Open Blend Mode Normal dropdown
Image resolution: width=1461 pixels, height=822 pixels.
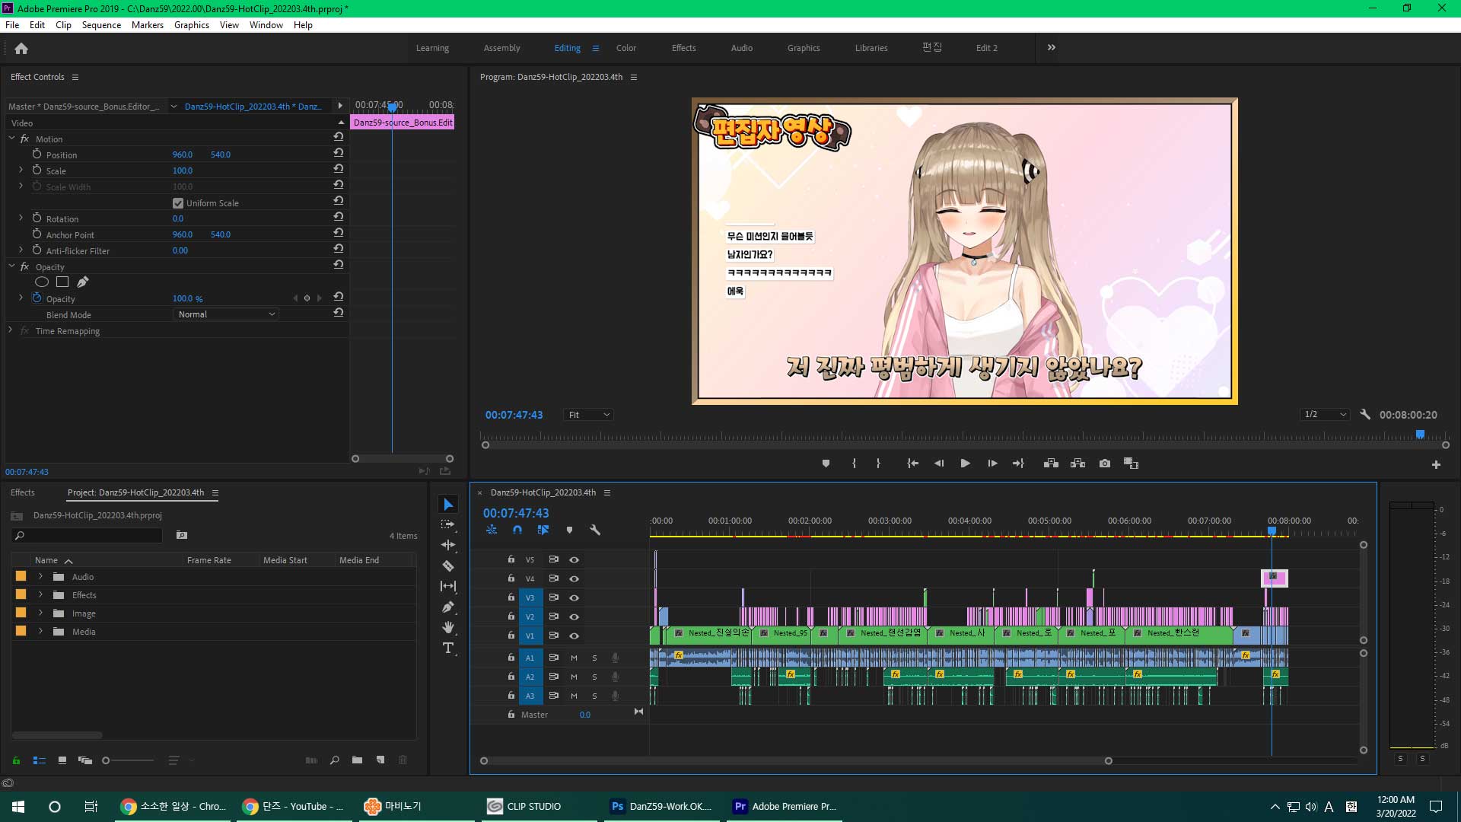(226, 314)
